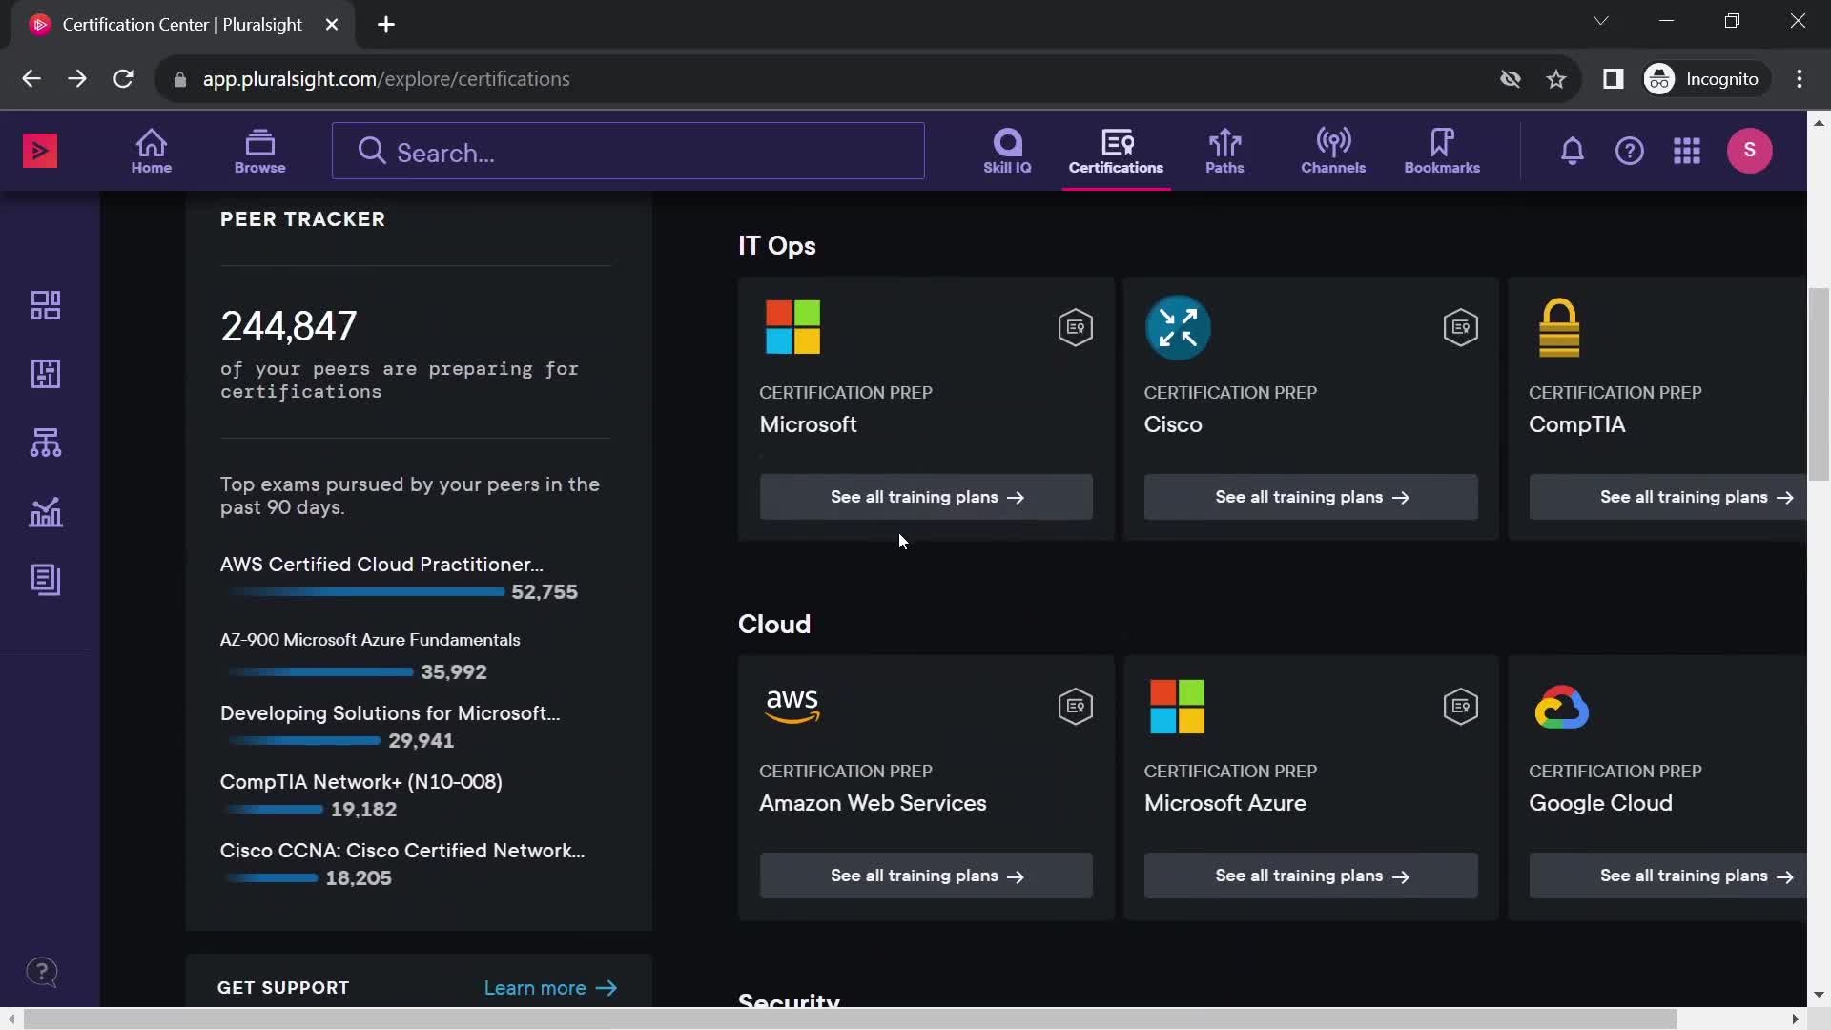Click the horizontal scrollbar at bottom
The width and height of the screenshot is (1831, 1030).
[x=849, y=1020]
